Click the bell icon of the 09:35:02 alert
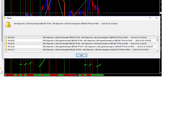 coord(6,41)
